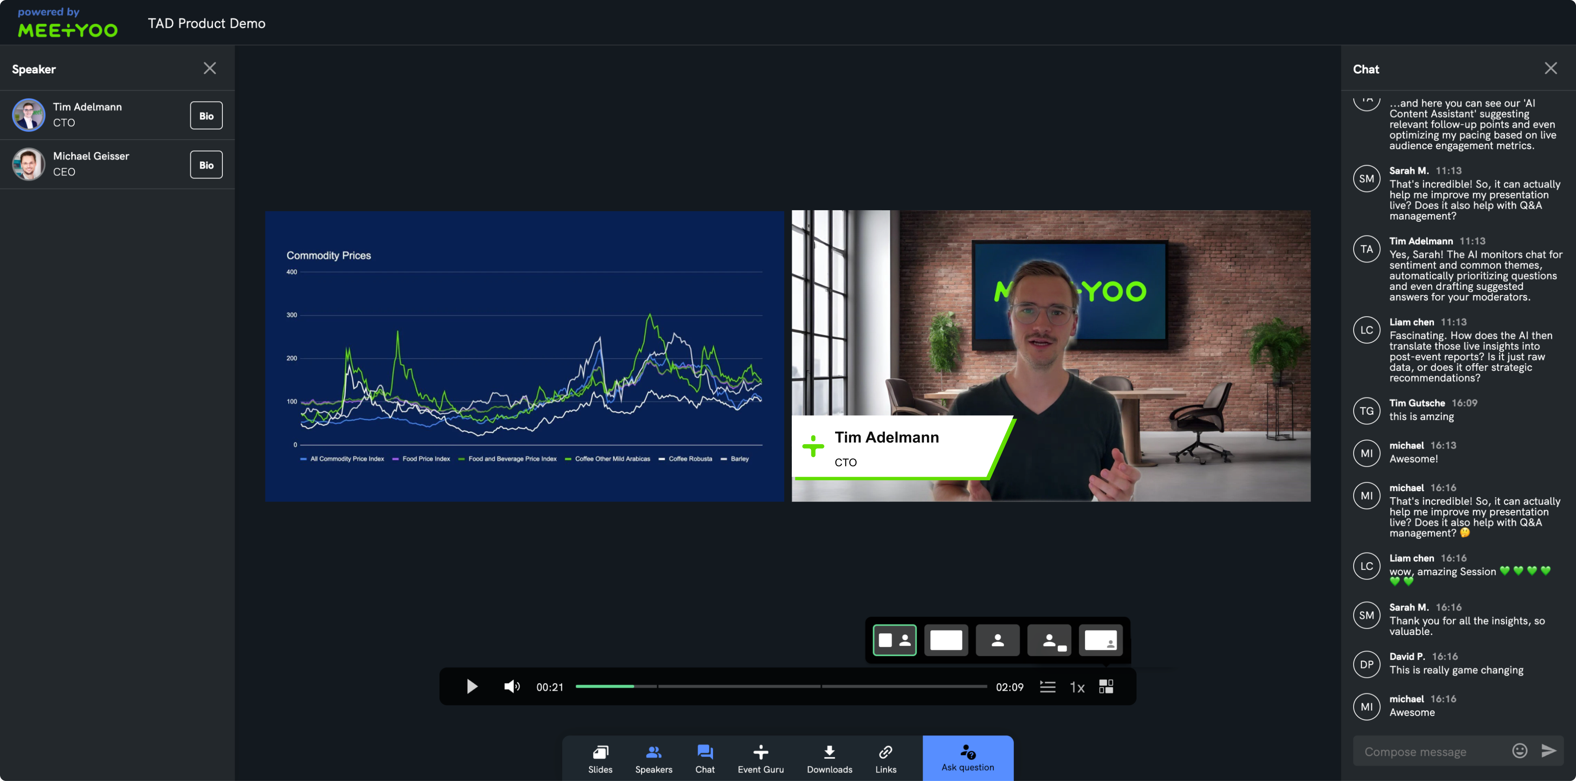Open the layout selector grid icon
Image resolution: width=1576 pixels, height=781 pixels.
click(x=1106, y=686)
